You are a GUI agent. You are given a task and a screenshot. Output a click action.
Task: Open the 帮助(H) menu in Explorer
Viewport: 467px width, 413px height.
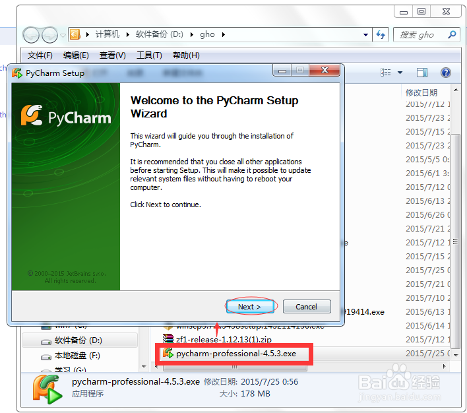(x=186, y=55)
